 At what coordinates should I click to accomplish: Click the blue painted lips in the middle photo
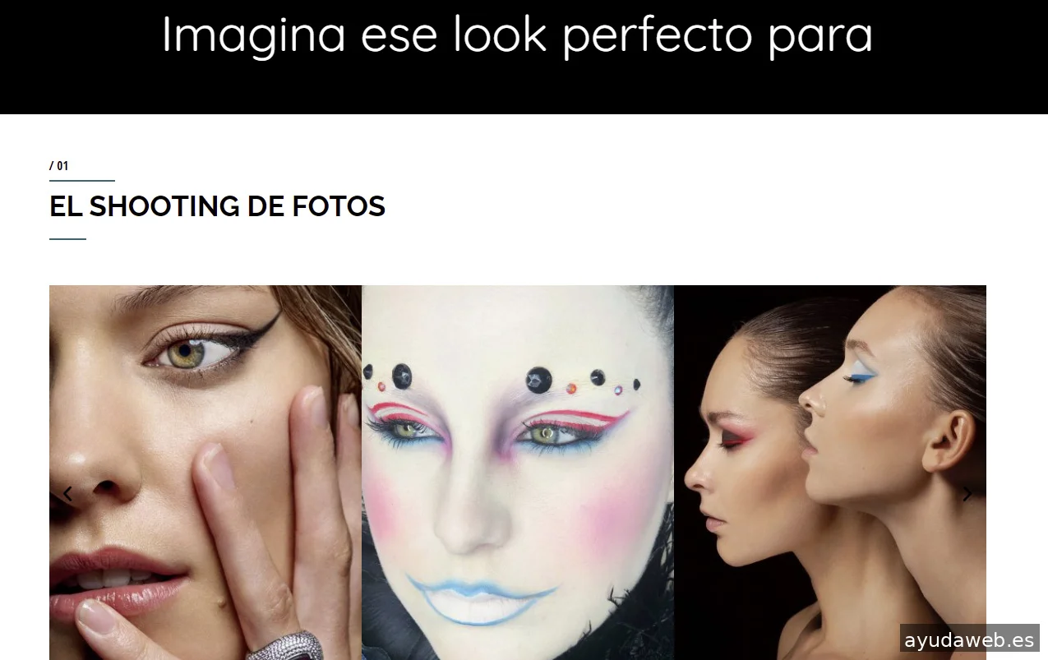pos(483,598)
